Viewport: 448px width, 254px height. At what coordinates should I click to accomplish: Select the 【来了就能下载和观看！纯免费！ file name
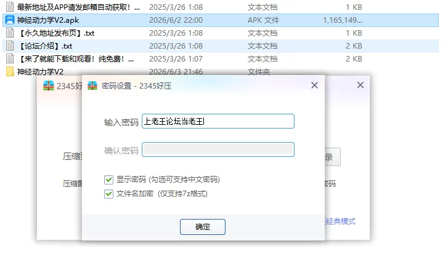[75, 59]
